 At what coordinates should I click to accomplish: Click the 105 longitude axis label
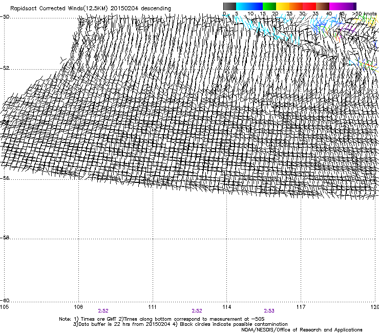pyautogui.click(x=4, y=307)
